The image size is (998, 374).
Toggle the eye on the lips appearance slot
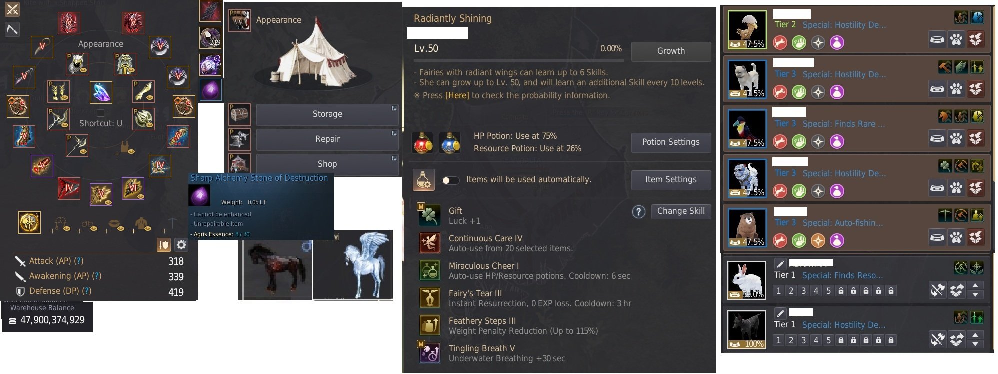click(120, 228)
